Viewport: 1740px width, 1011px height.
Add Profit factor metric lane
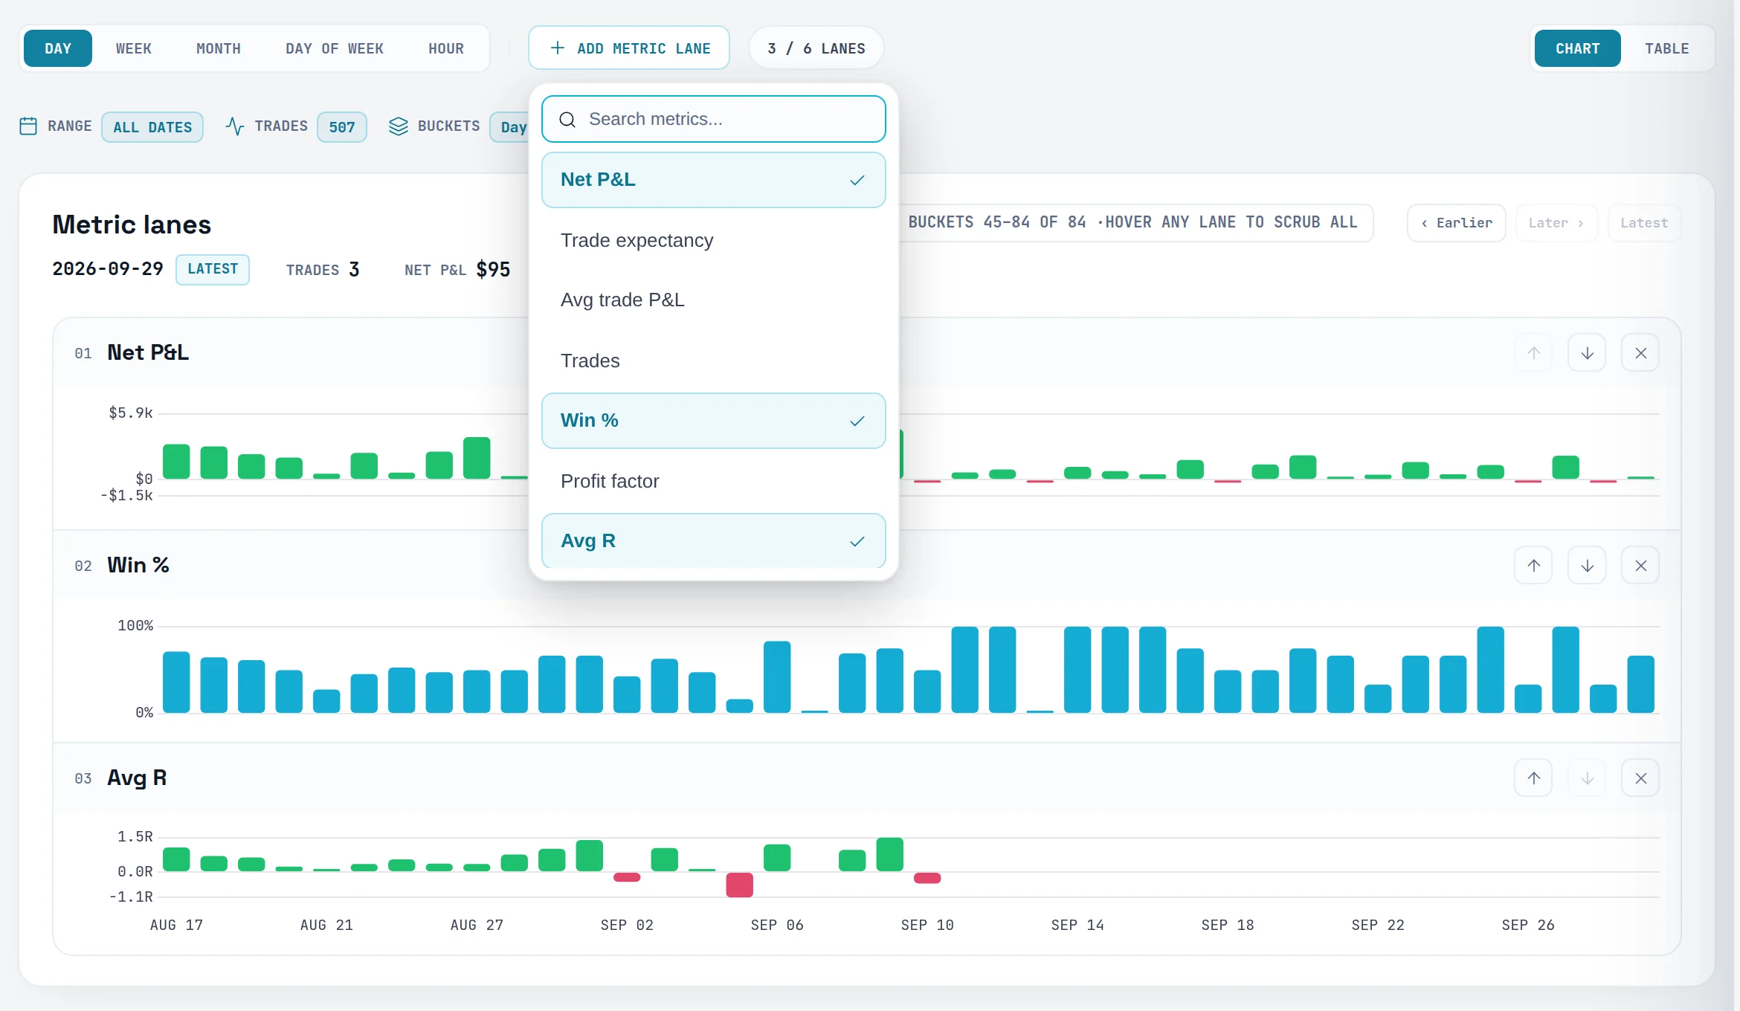[x=714, y=482]
